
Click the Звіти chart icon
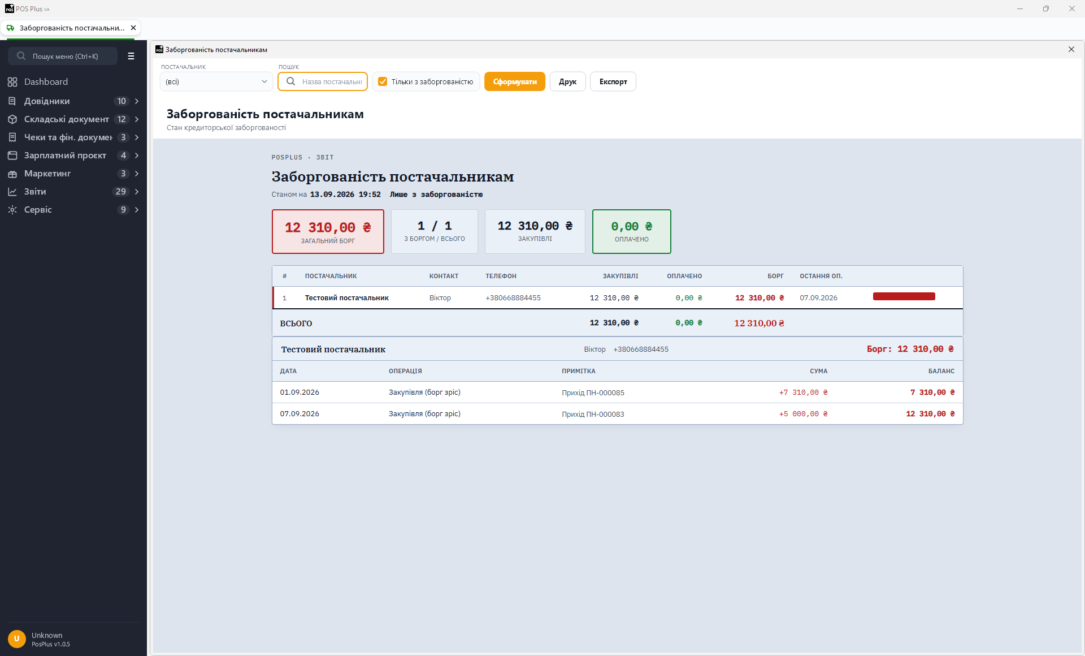12,192
